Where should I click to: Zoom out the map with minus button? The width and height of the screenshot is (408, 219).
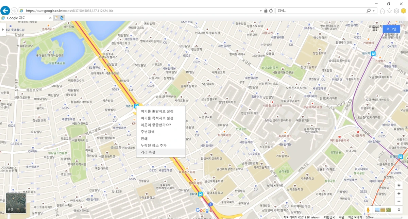point(399,201)
